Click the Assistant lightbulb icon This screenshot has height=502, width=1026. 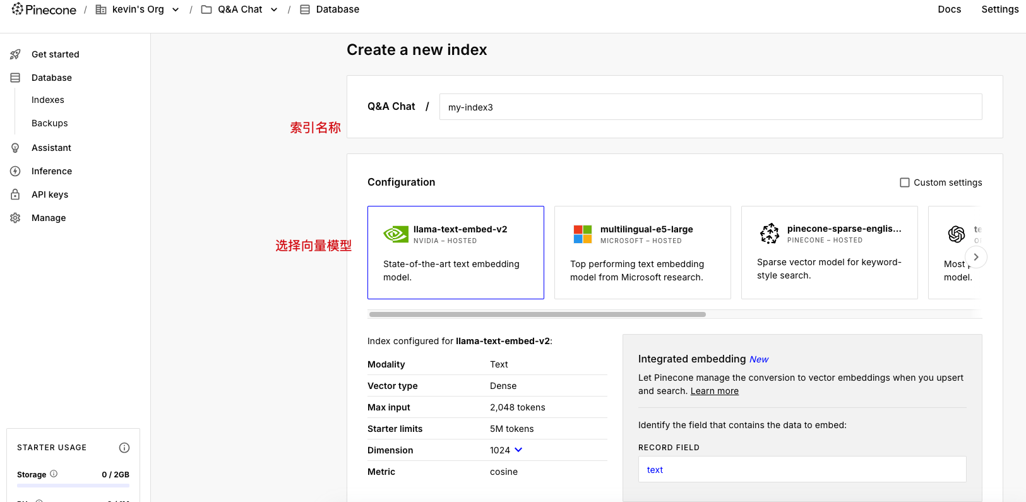16,148
